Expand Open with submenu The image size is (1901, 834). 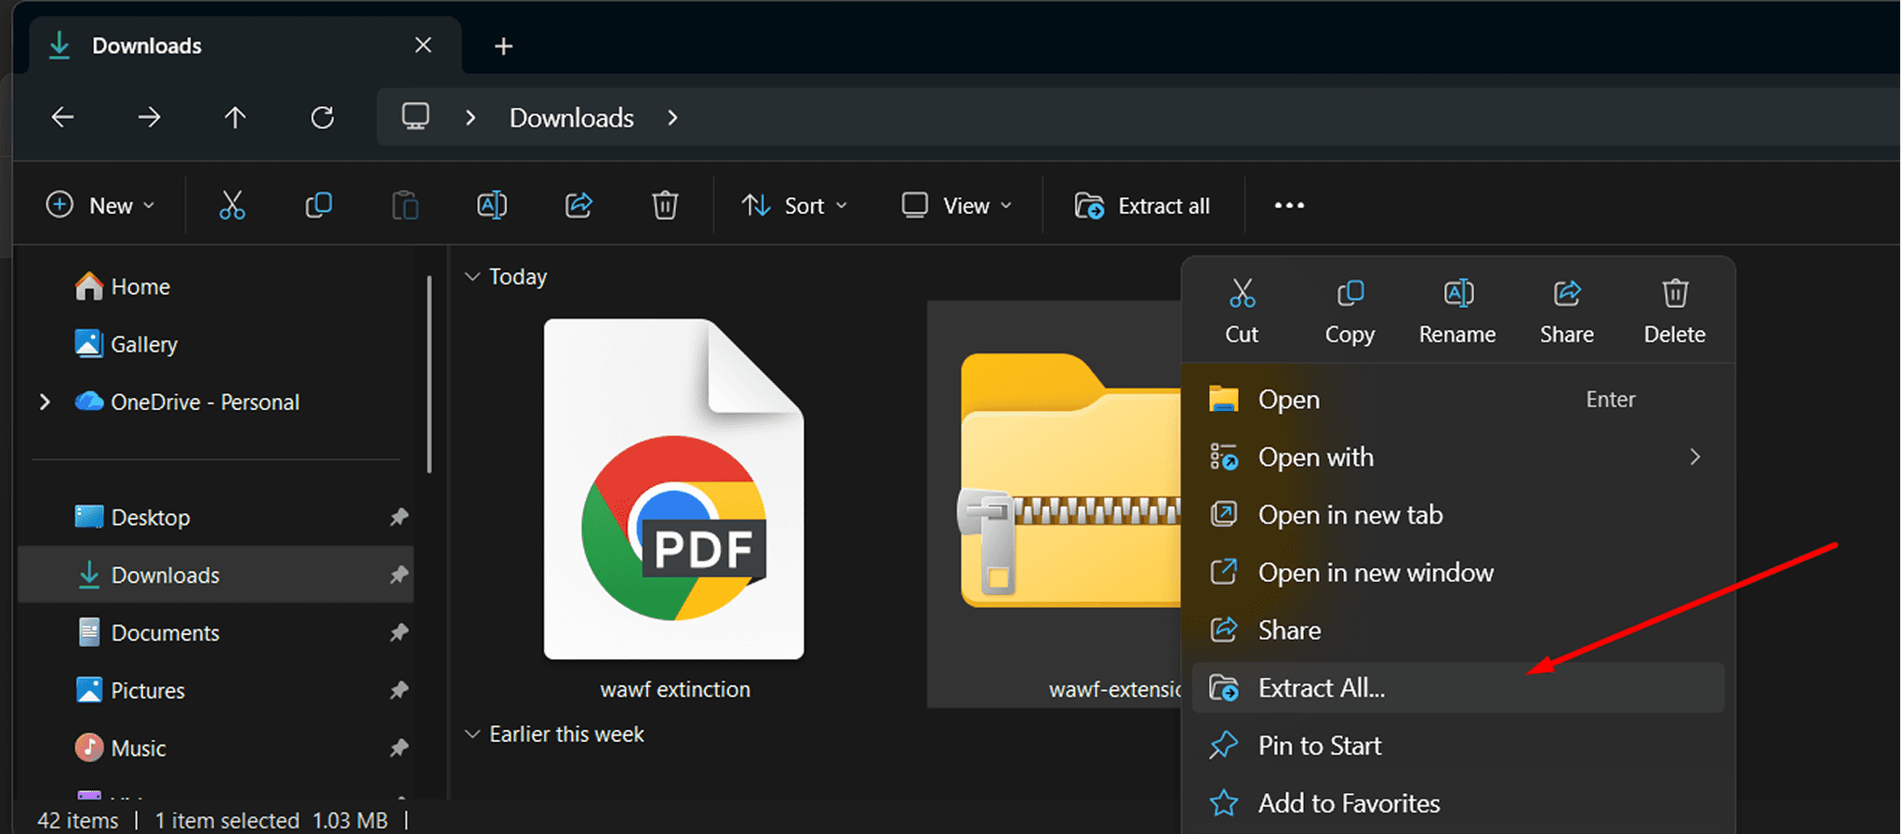pos(1457,457)
